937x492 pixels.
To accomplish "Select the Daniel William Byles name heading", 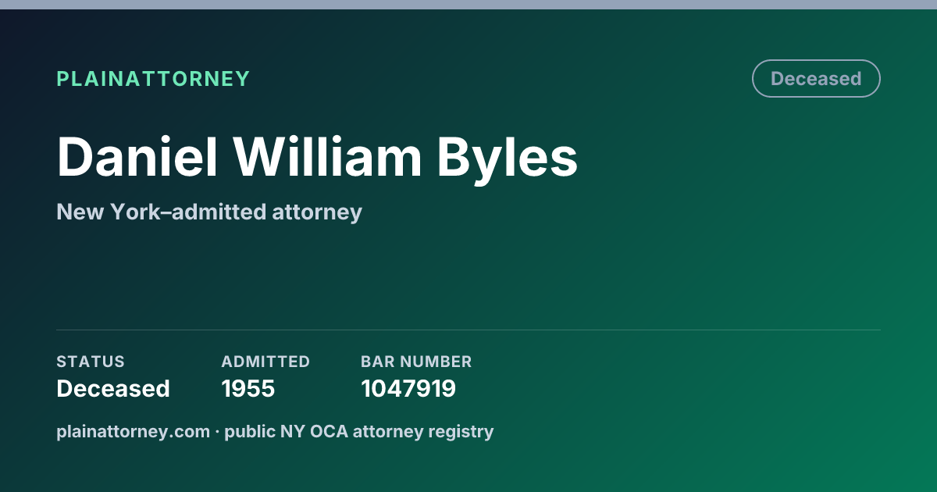I will tap(317, 157).
